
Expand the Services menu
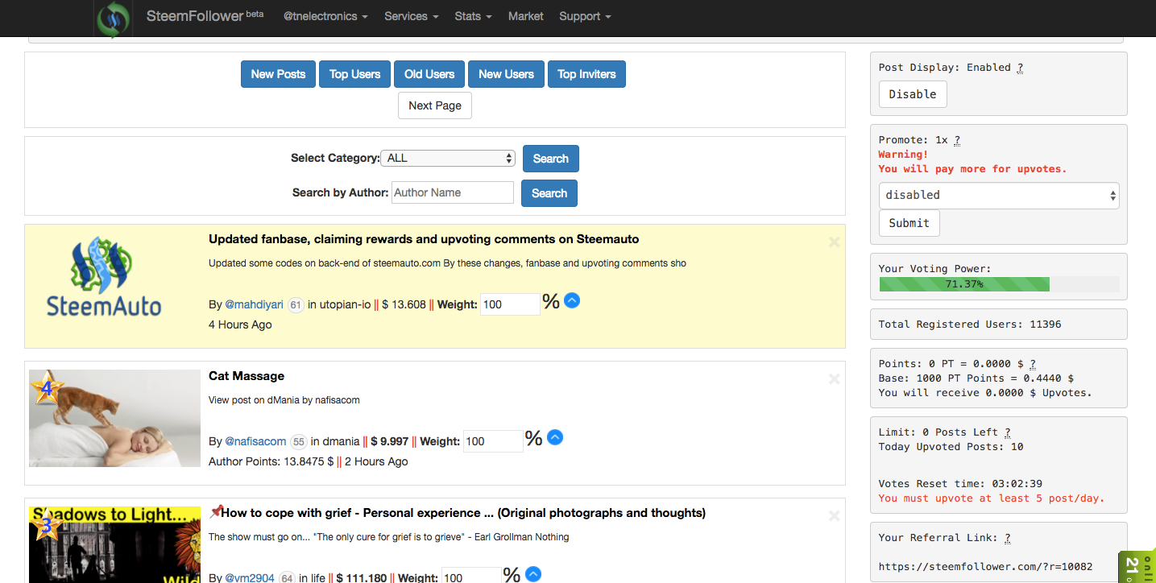(412, 16)
